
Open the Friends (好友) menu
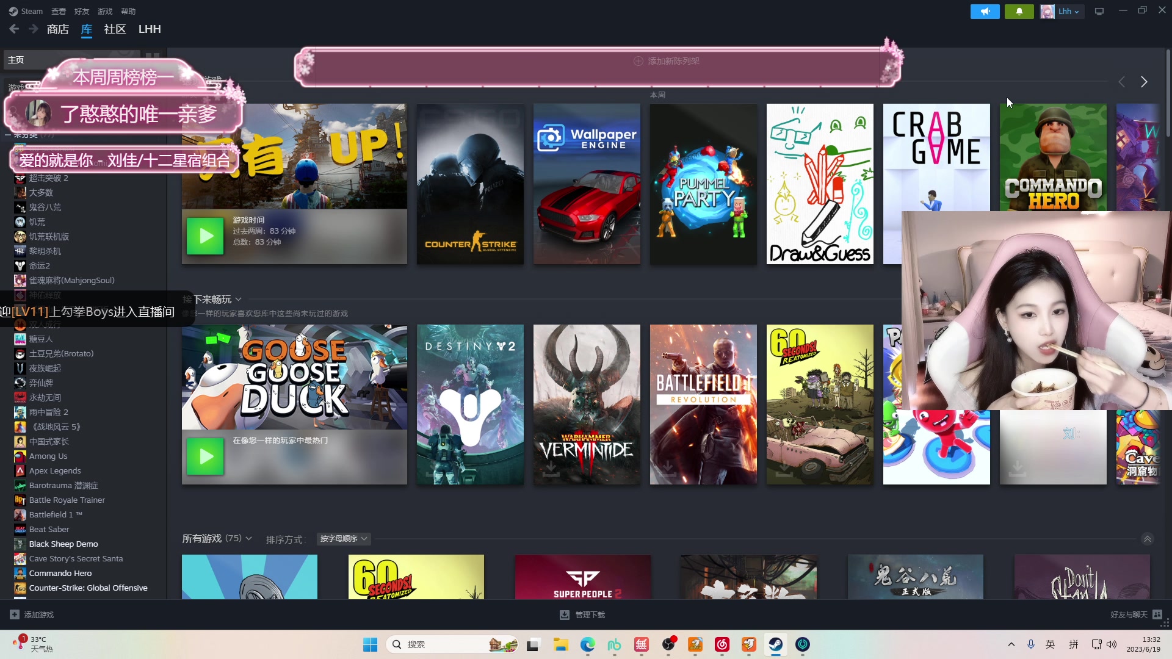pos(82,11)
